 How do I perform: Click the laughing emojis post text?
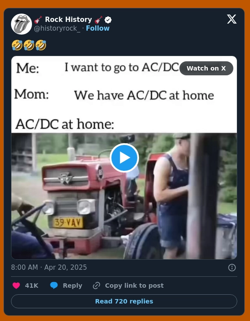pyautogui.click(x=29, y=45)
